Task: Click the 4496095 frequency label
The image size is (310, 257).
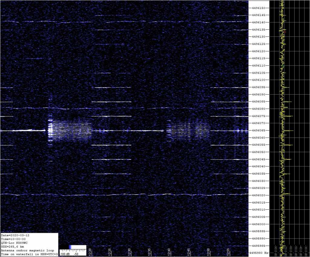Action: 259,87
